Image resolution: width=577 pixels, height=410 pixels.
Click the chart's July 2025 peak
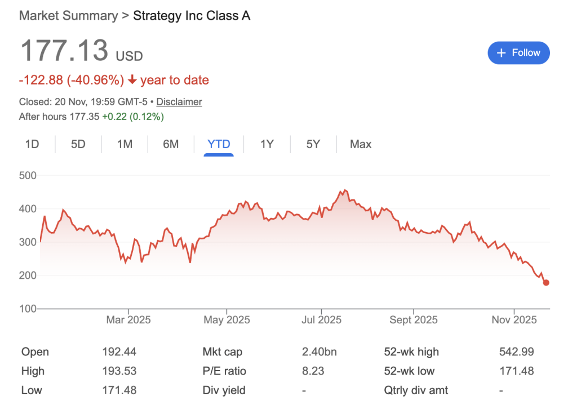coord(345,190)
